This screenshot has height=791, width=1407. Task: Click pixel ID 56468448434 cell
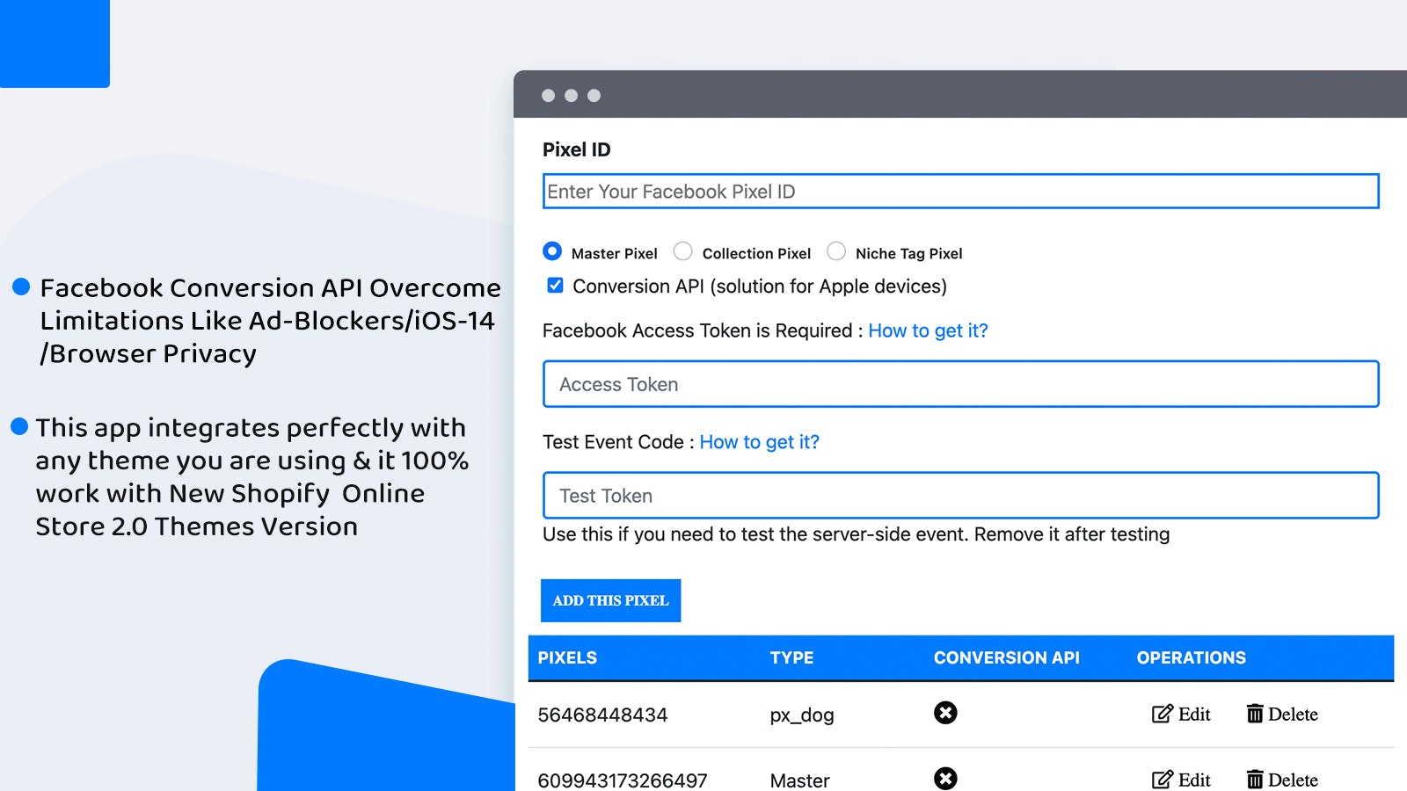coord(602,715)
